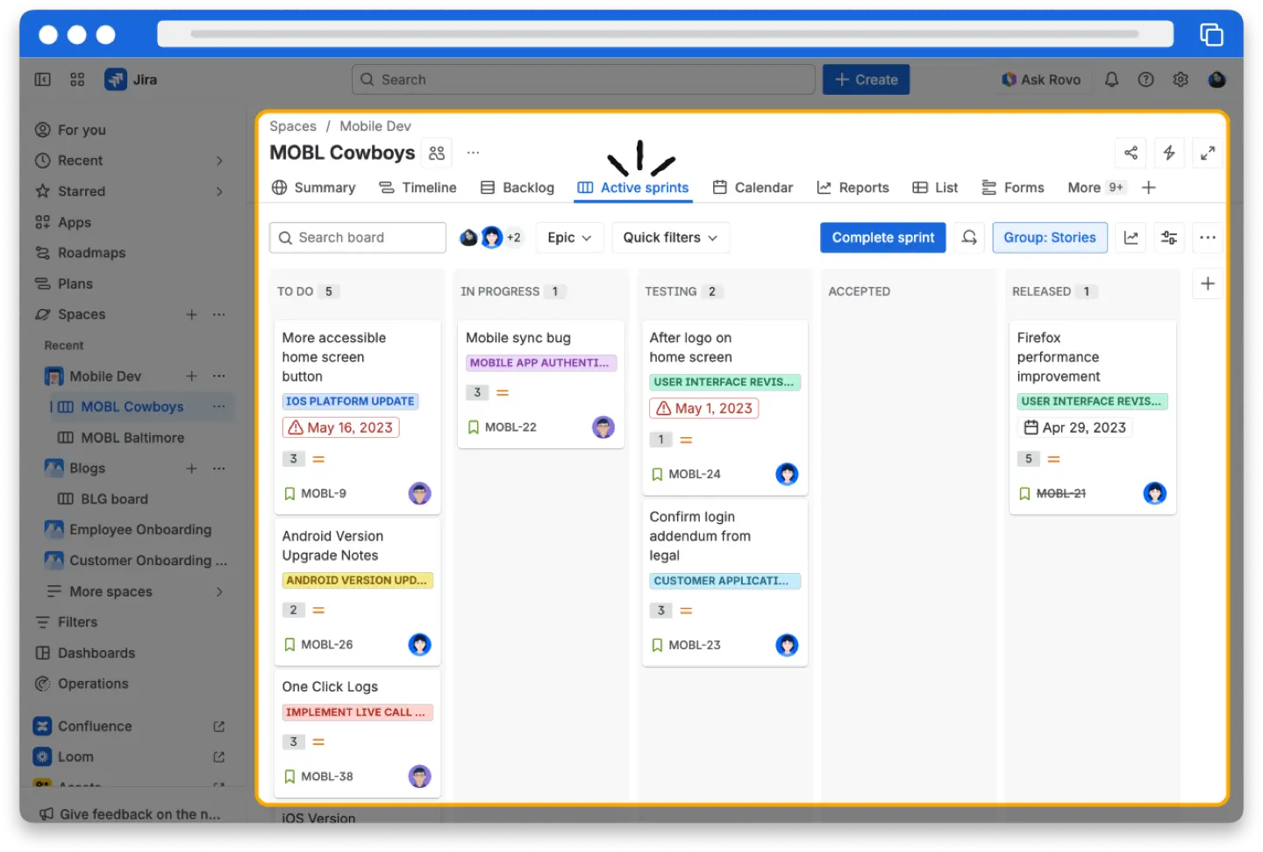
Task: Filter board by first assignee avatar
Action: 469,238
